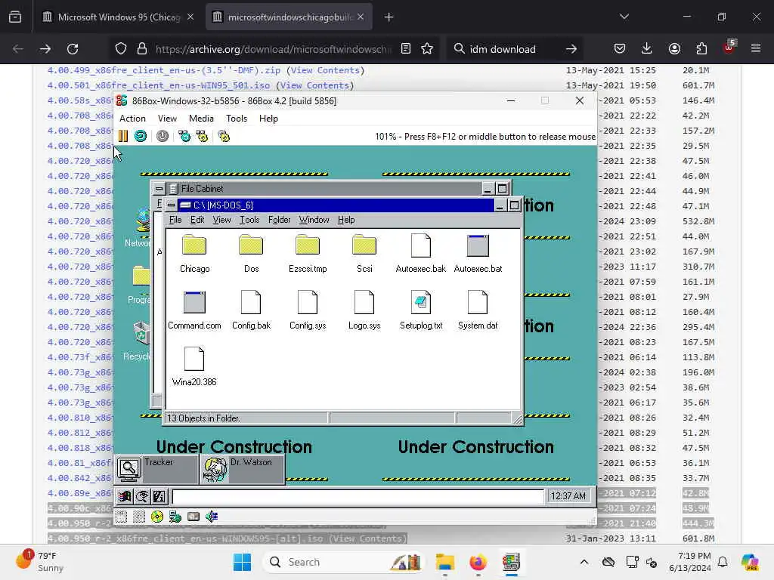Pause the 86Box emulation
Viewport: 774px width, 580px height.
coord(123,136)
